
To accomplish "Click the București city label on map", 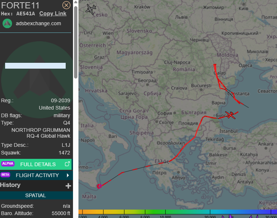I will [201, 86].
